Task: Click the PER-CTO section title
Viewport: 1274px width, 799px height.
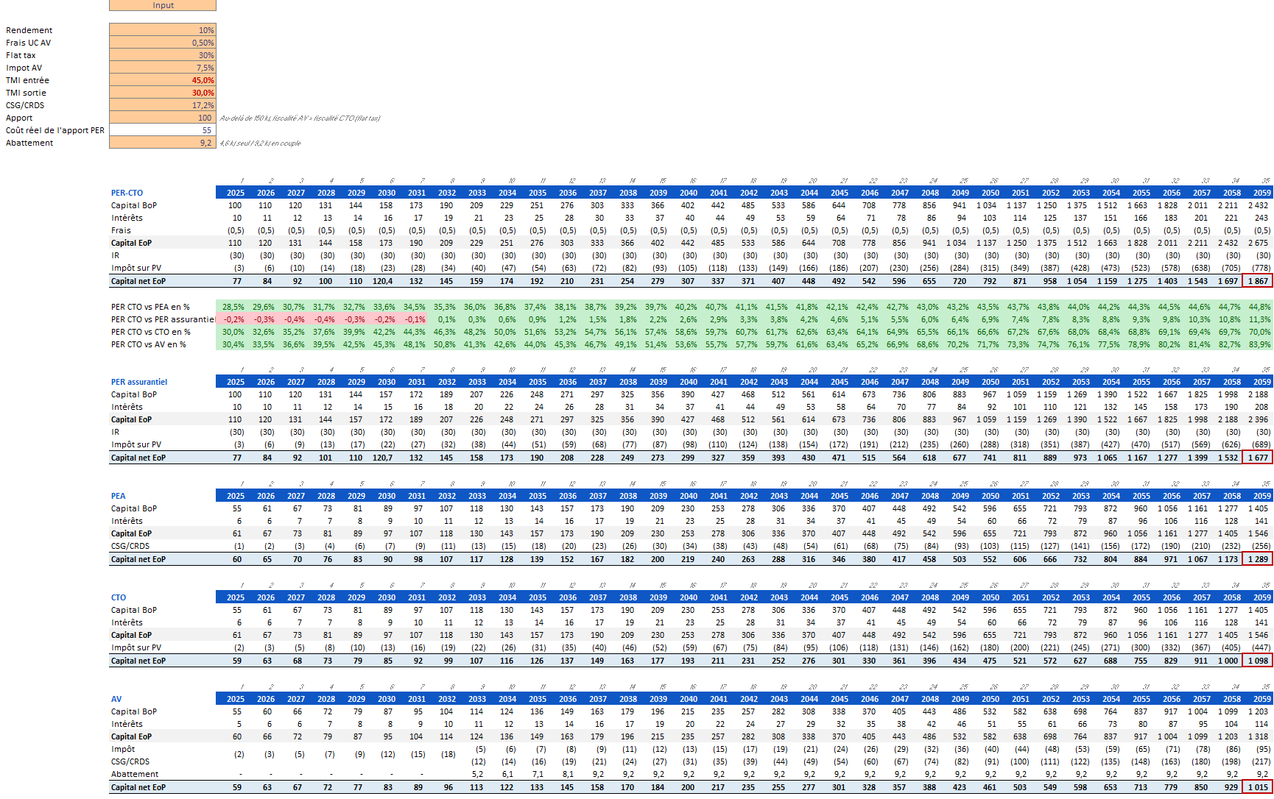Action: click(127, 193)
